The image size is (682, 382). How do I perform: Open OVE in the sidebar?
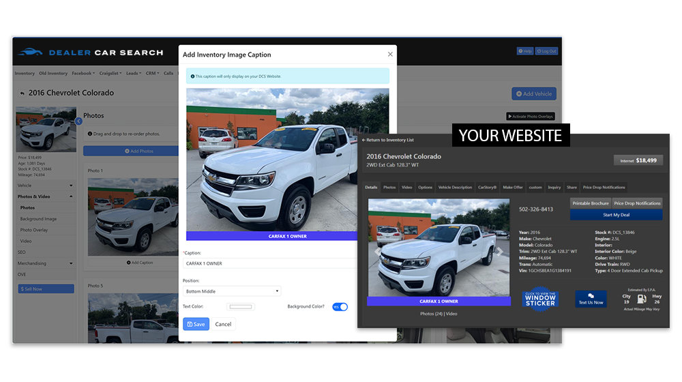click(22, 274)
